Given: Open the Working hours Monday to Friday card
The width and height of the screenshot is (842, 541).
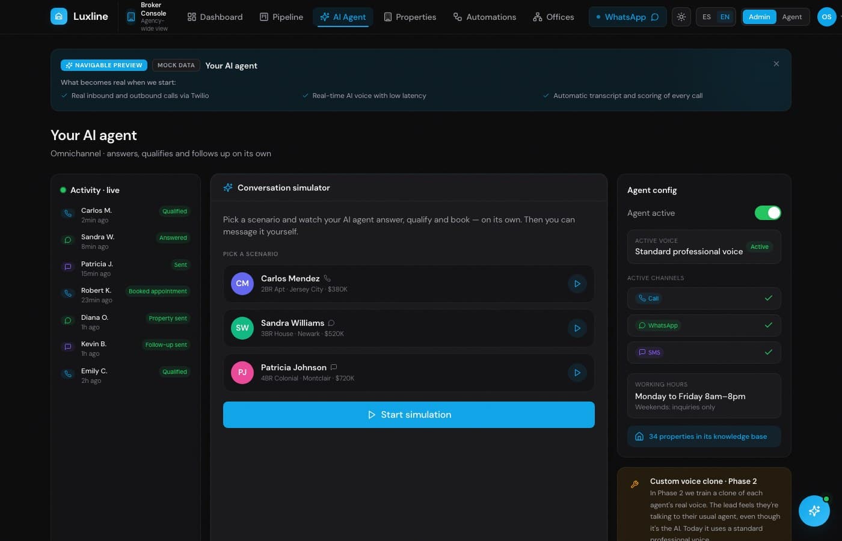Looking at the screenshot, I should [704, 396].
